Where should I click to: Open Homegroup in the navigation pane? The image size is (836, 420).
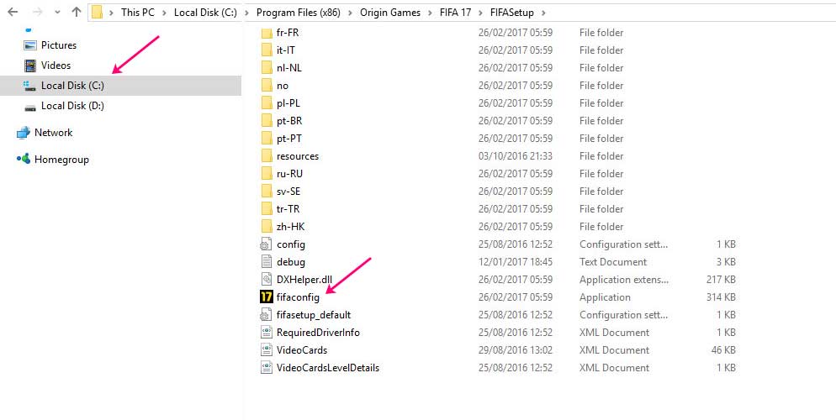[61, 159]
